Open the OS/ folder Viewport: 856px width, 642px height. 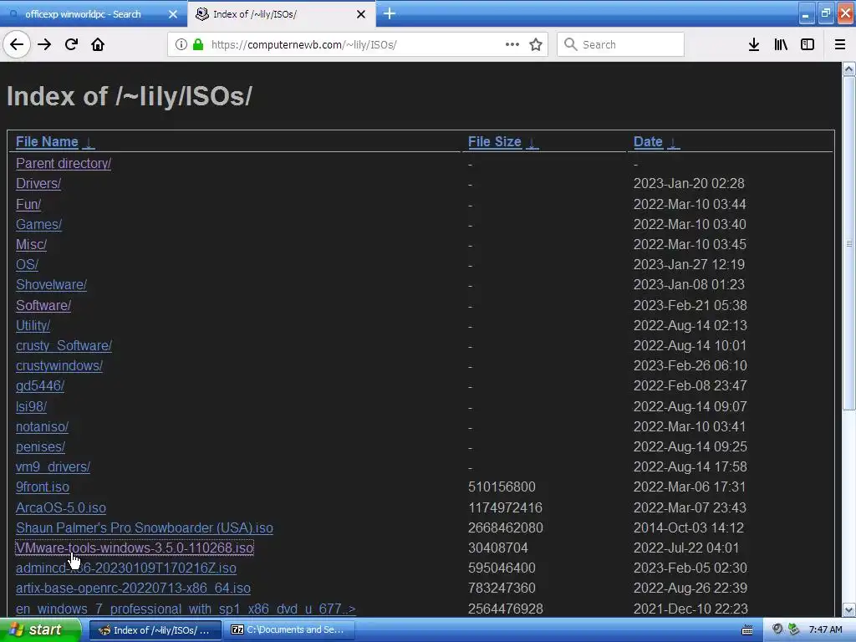[28, 265]
